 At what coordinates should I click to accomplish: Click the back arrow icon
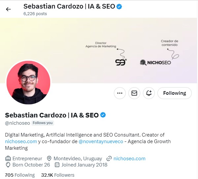pos(8,9)
